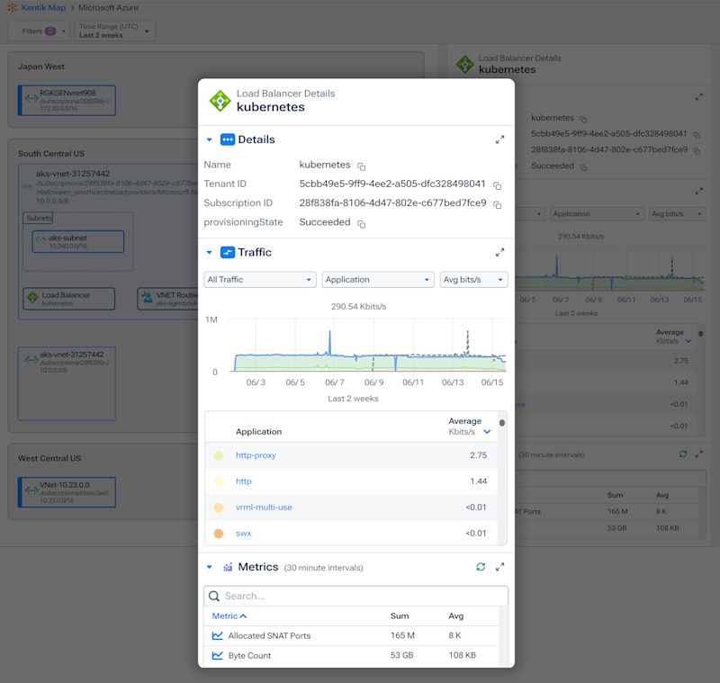This screenshot has width=720, height=683.
Task: Click the Application dropdown in background sidebar
Action: (596, 214)
